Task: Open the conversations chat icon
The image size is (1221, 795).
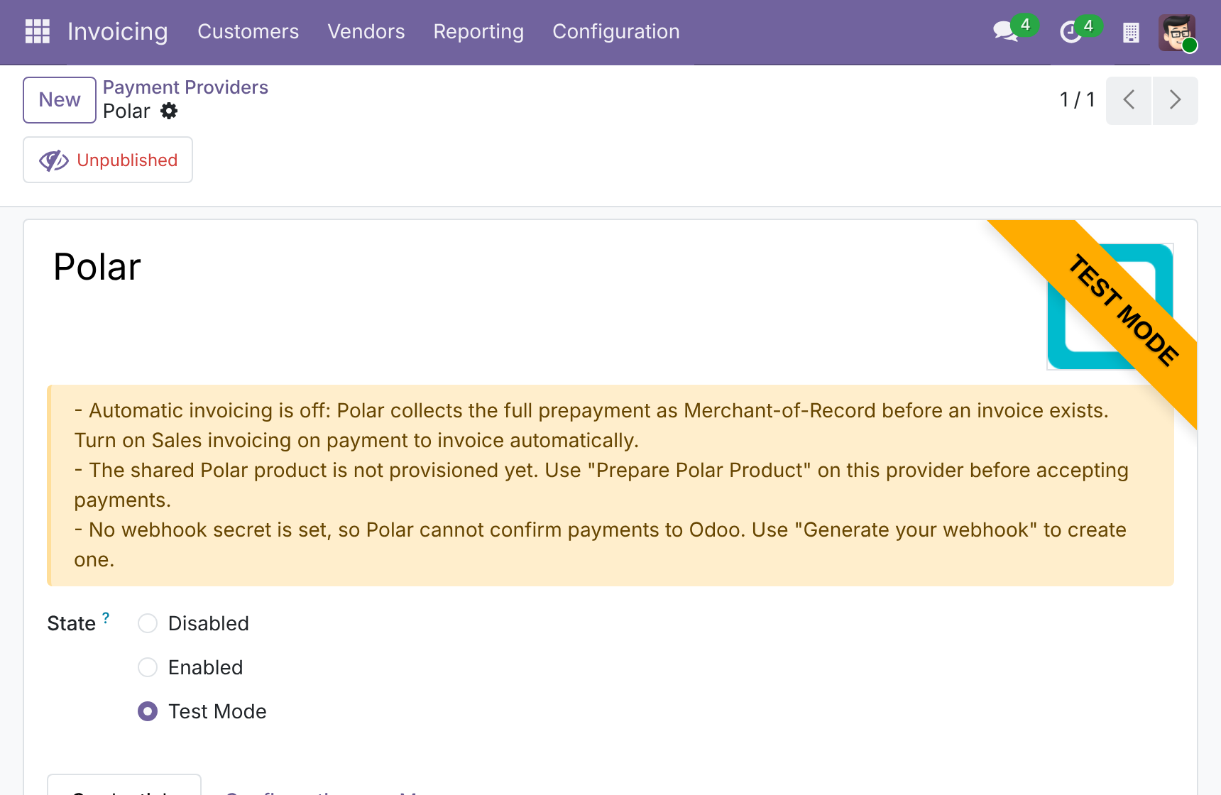Action: click(1005, 31)
